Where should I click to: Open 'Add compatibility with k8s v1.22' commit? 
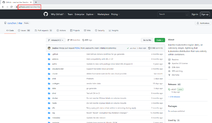coord(100,59)
